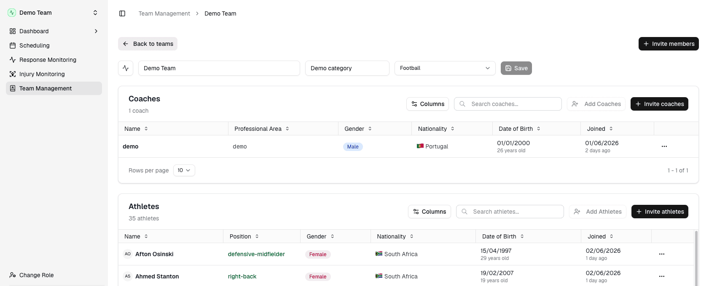709x286 pixels.
Task: Open the athletes Columns selector
Action: tap(429, 212)
